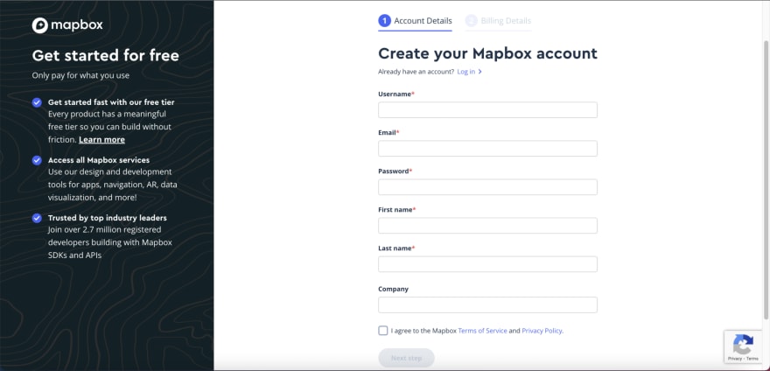770x371 pixels.
Task: Click the checkmark beside free tier heading
Action: [x=37, y=102]
